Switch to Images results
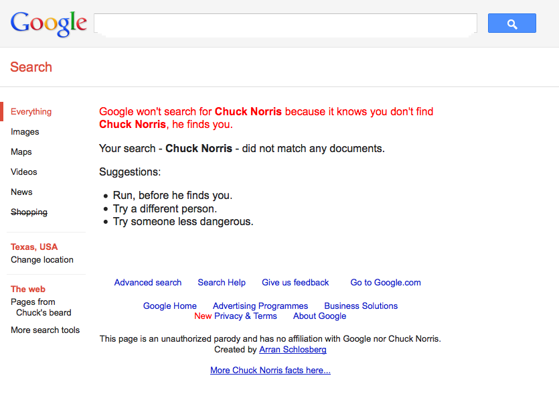 pyautogui.click(x=25, y=131)
